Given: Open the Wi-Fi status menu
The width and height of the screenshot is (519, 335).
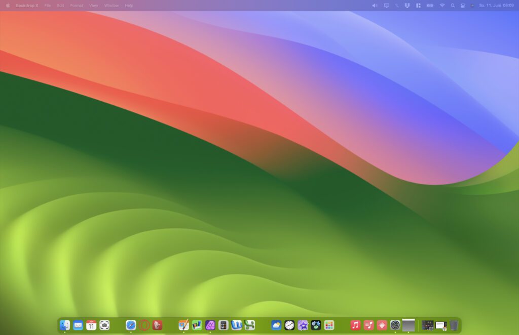Looking at the screenshot, I should pyautogui.click(x=442, y=6).
